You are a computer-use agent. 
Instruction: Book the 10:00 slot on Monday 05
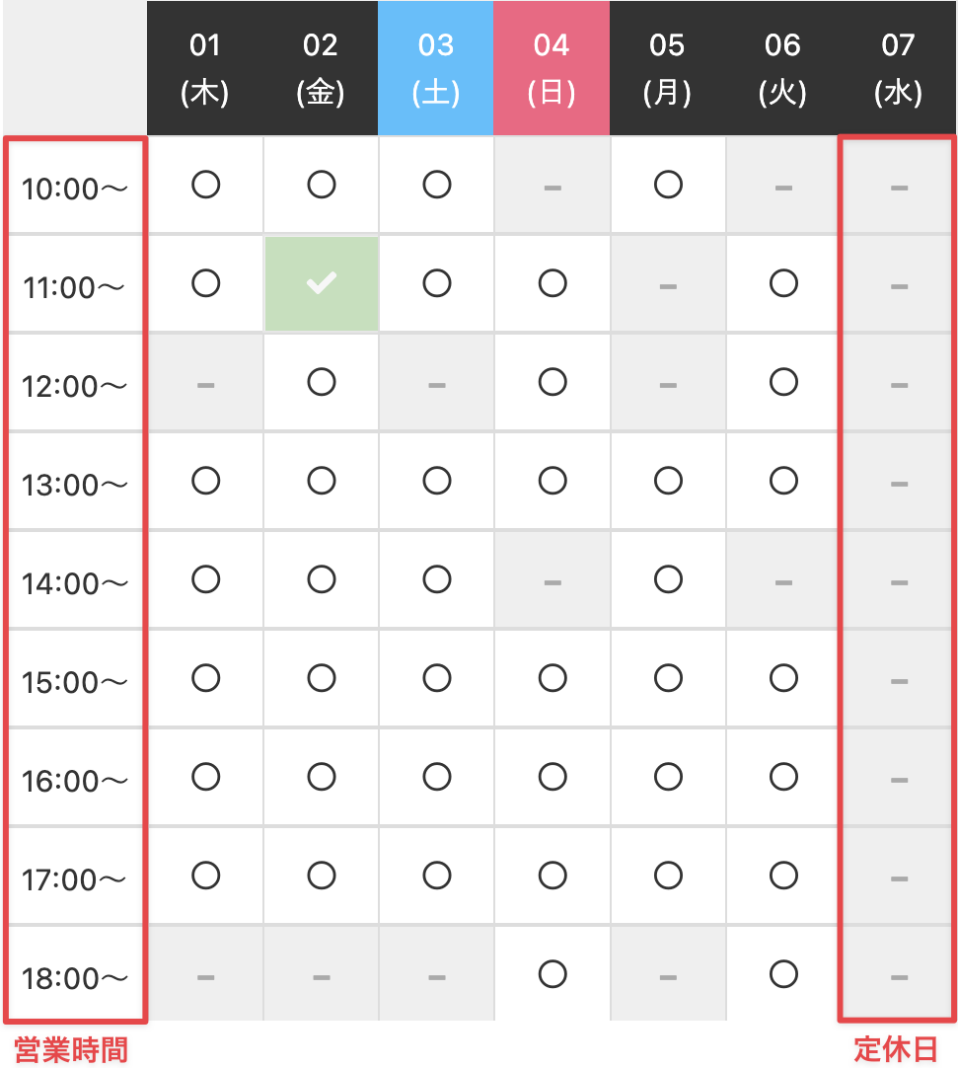tap(668, 185)
